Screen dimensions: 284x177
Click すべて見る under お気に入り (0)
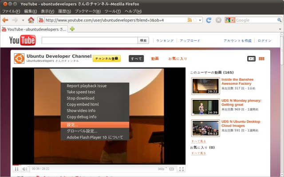click(199, 153)
